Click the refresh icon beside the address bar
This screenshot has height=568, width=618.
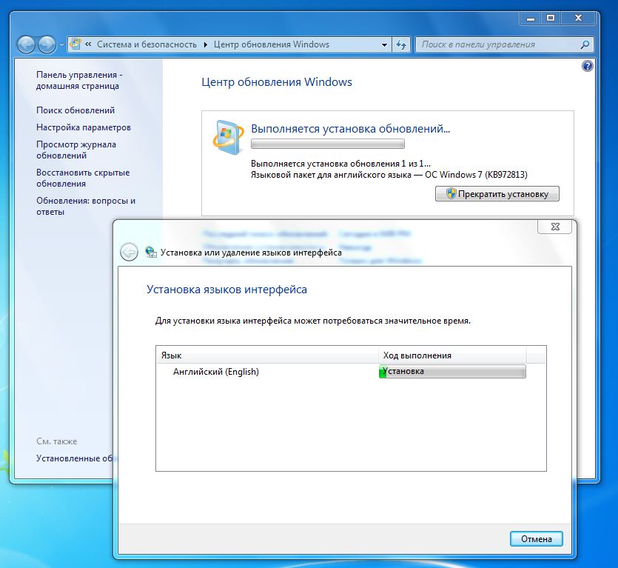(x=401, y=44)
